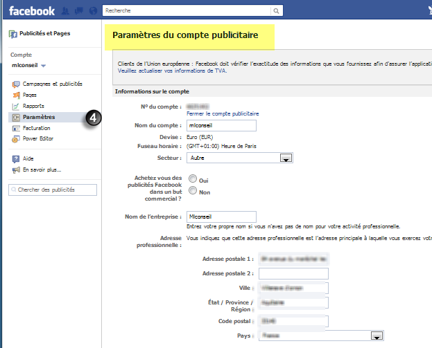Click the Ville input field
This screenshot has height=348, width=432.
(x=293, y=288)
